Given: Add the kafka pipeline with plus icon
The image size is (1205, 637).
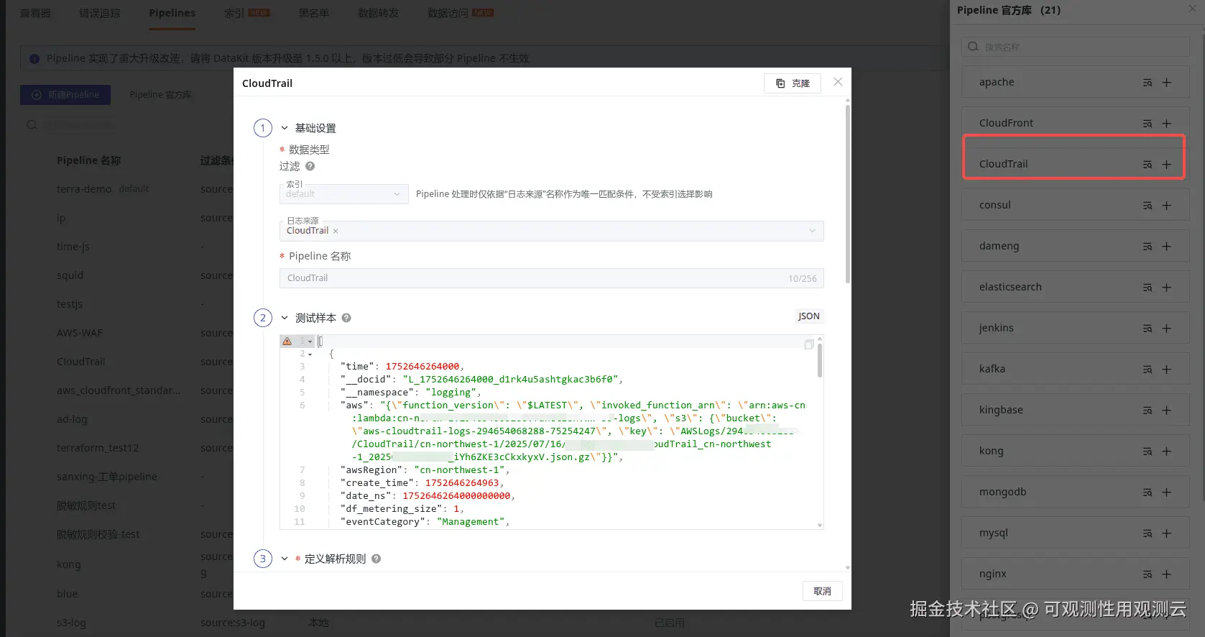Looking at the screenshot, I should click(1167, 370).
